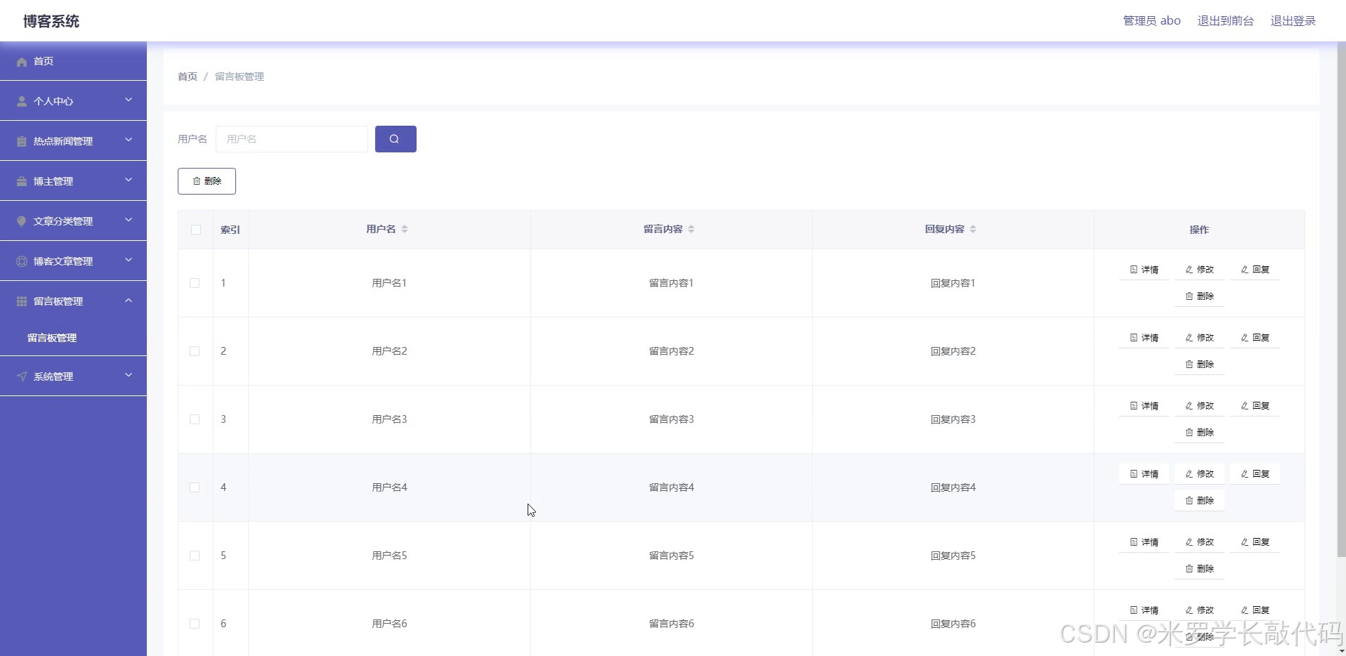This screenshot has width=1346, height=656.
Task: Click 修改 for row 用户名3
Action: click(x=1199, y=406)
